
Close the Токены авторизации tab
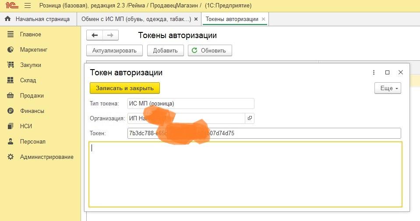pyautogui.click(x=263, y=19)
